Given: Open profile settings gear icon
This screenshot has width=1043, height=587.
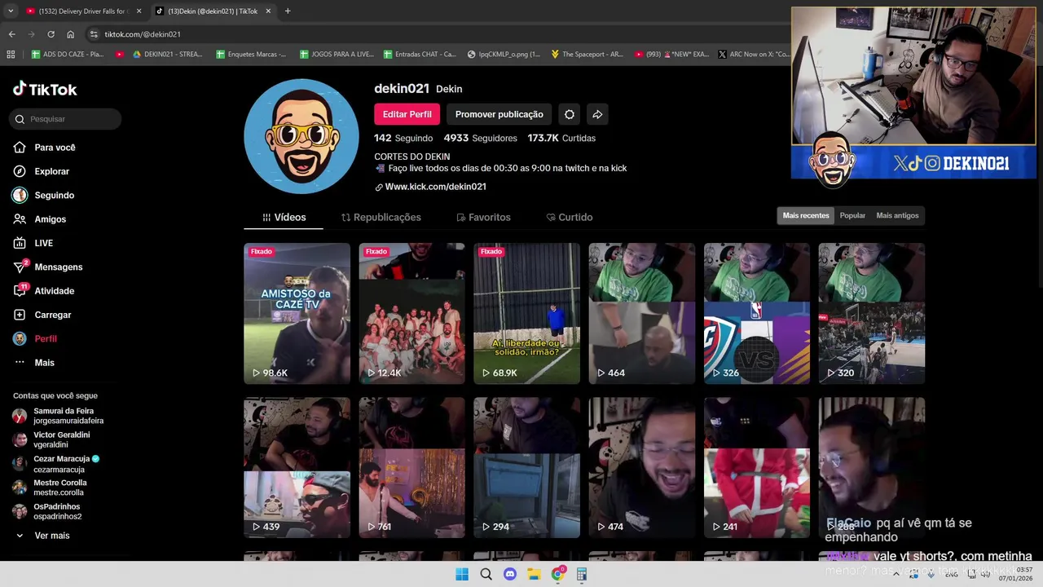Looking at the screenshot, I should click(570, 114).
